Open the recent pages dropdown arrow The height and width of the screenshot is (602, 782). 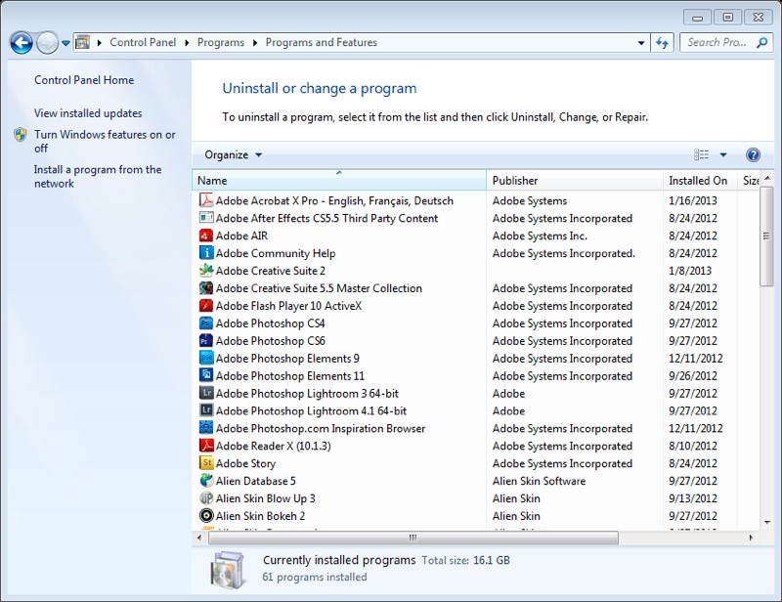65,43
